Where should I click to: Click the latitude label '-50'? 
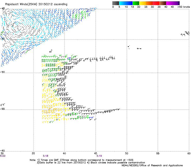pyautogui.click(x=2, y=72)
